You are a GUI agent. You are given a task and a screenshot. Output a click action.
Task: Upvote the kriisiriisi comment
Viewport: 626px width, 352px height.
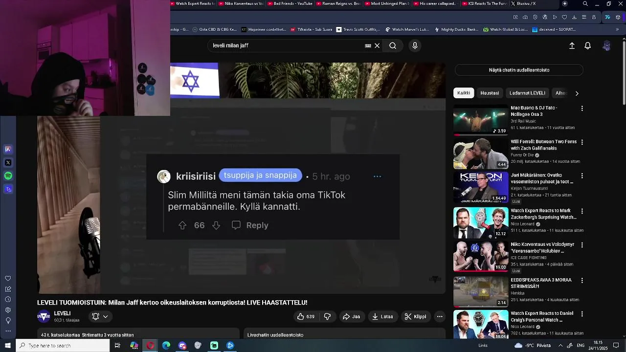point(182,225)
